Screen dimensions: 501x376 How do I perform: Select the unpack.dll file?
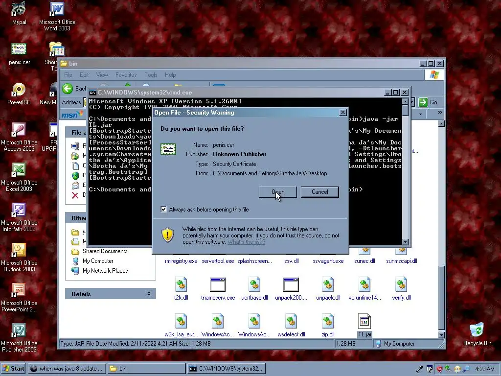point(328,288)
